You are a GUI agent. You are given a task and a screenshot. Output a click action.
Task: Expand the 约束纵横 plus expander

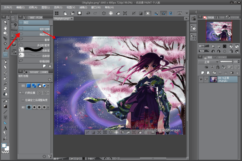tap(20, 93)
